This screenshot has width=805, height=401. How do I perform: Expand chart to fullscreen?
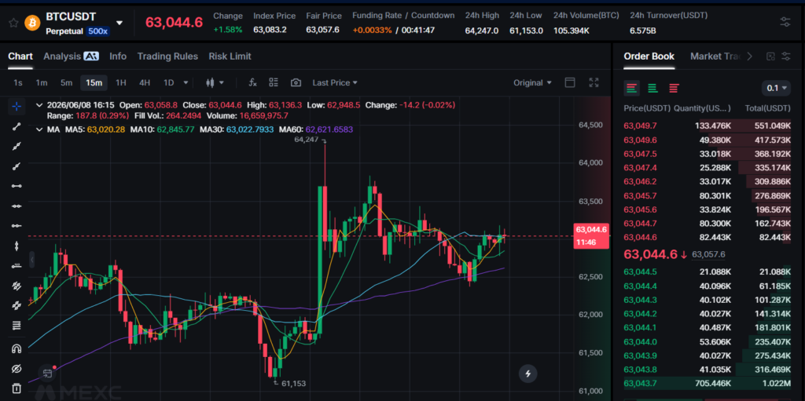point(594,82)
